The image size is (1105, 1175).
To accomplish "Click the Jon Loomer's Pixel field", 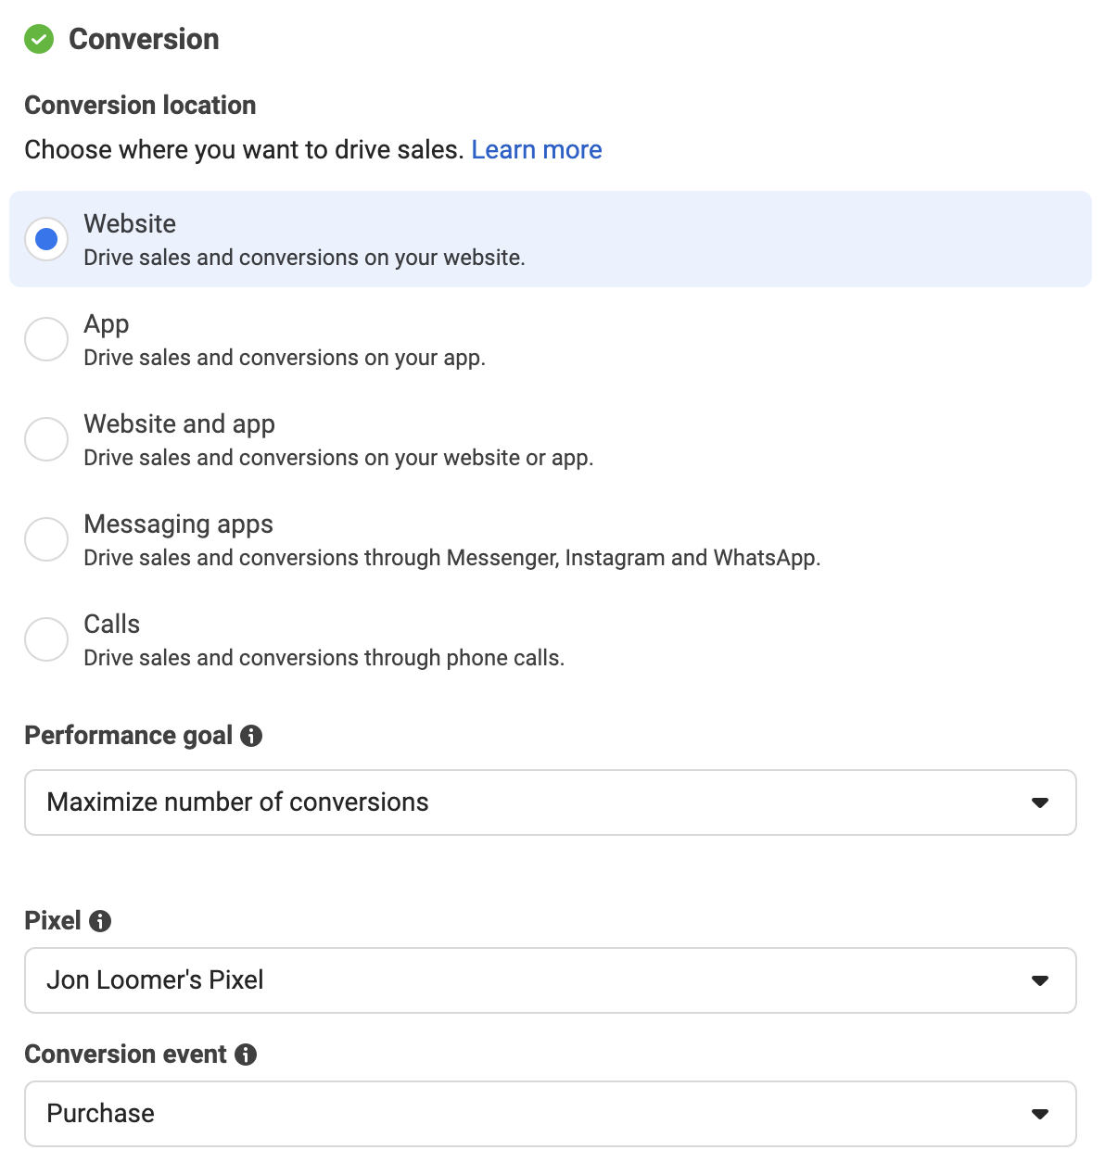I will click(x=371, y=980).
